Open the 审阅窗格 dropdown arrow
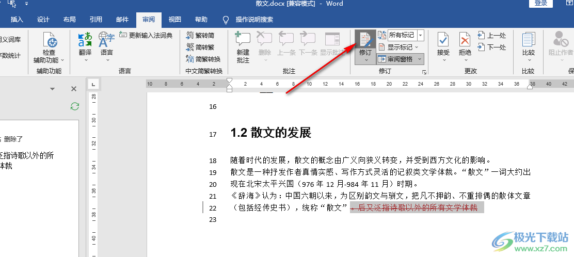The width and height of the screenshot is (574, 257). [420, 59]
